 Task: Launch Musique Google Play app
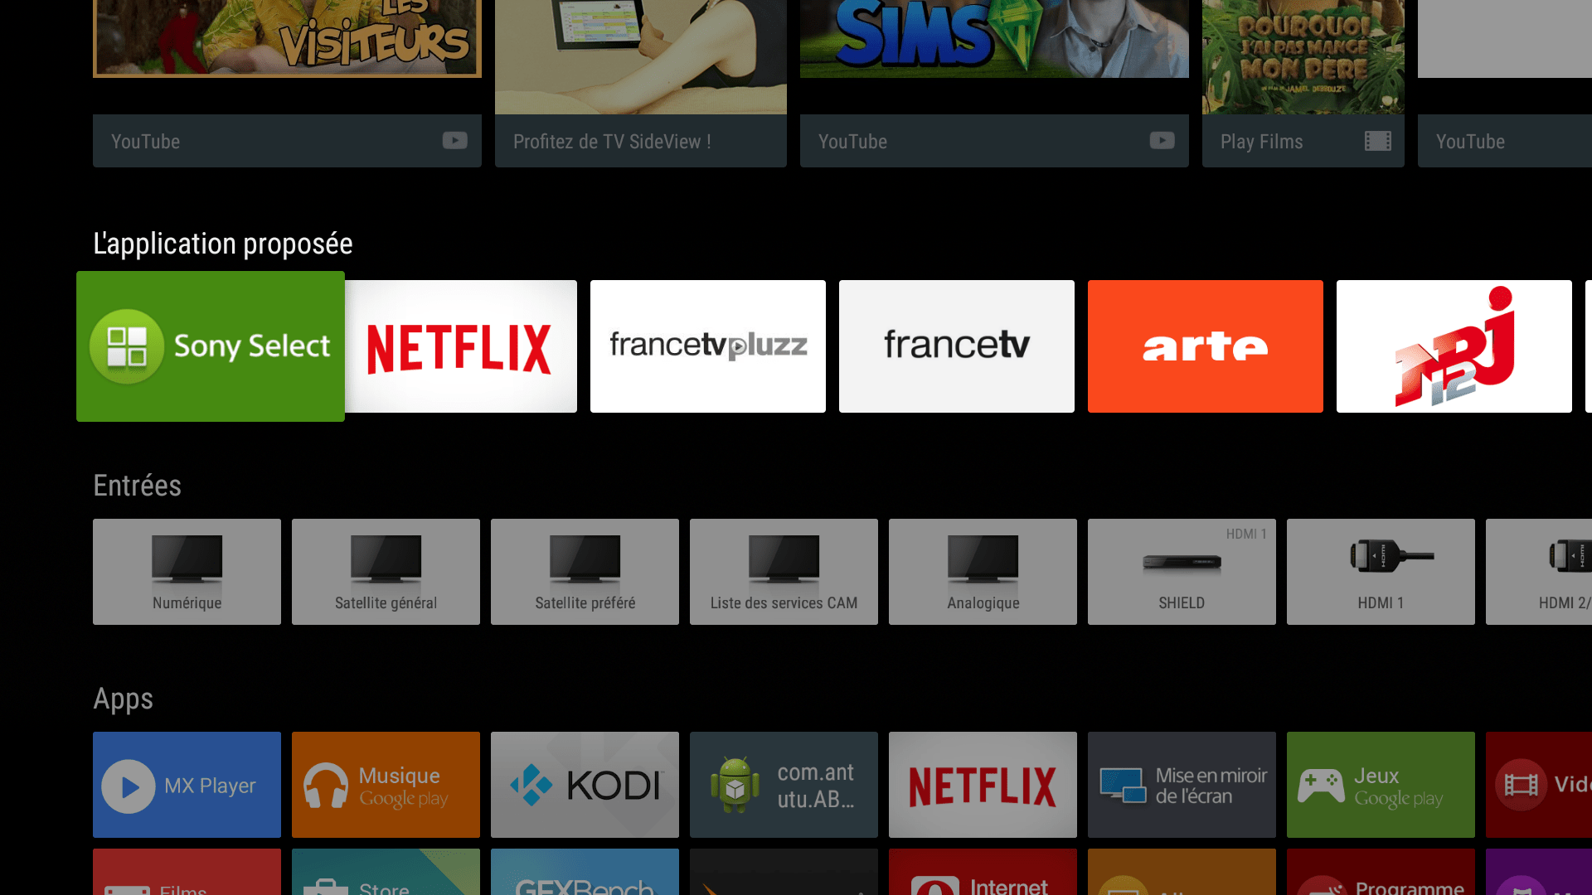[x=386, y=785]
